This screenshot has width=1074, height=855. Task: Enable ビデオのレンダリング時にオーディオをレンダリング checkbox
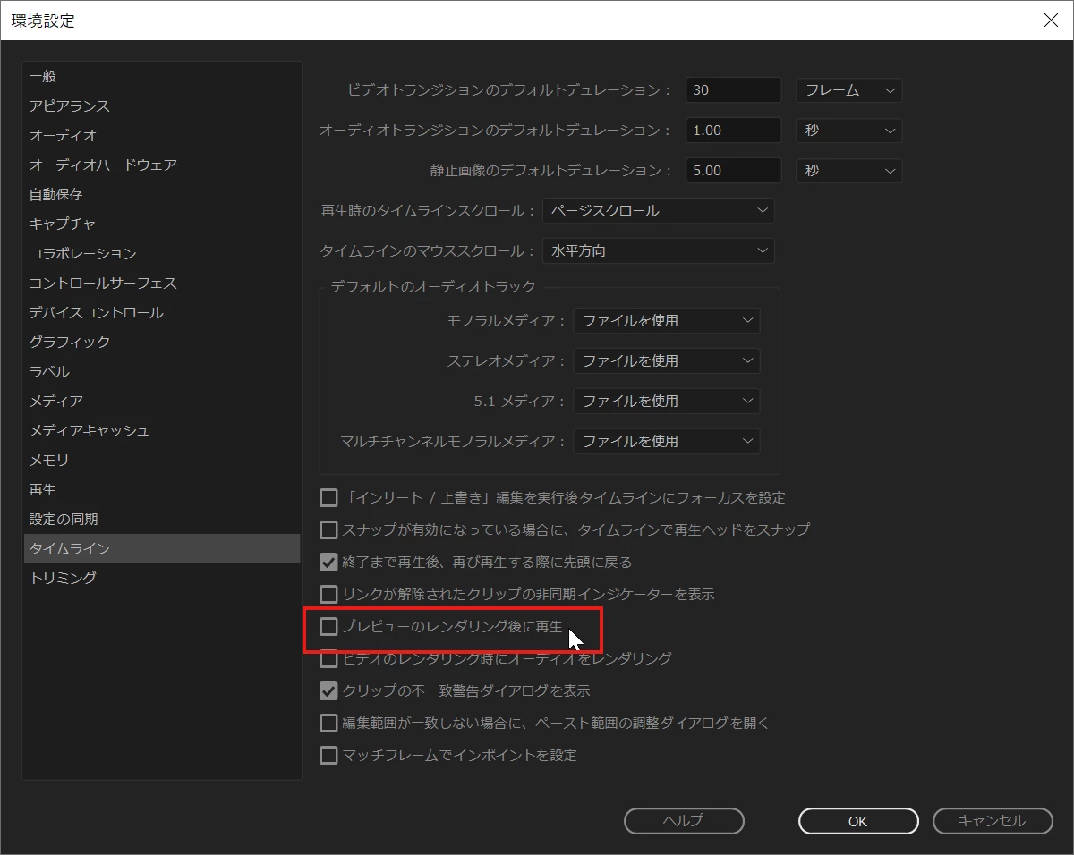[x=328, y=659]
